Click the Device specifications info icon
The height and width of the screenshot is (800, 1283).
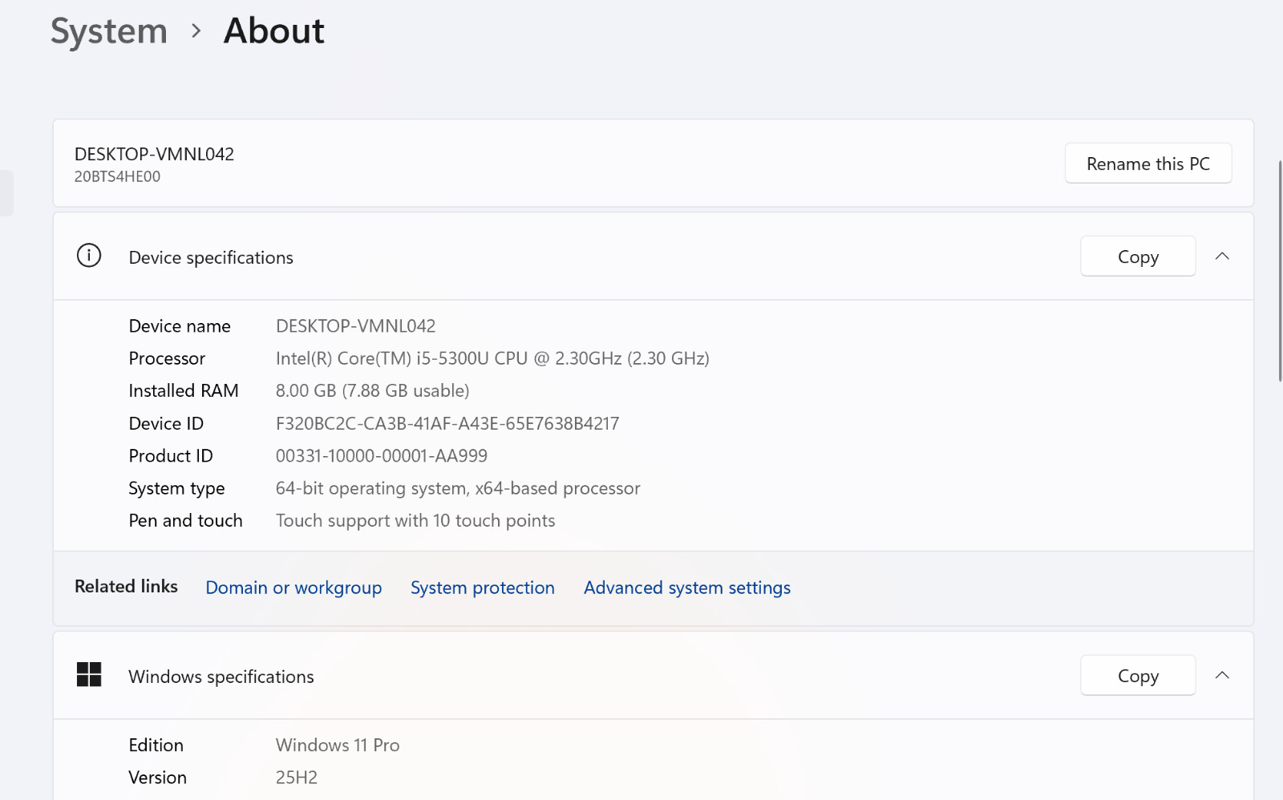(x=89, y=256)
